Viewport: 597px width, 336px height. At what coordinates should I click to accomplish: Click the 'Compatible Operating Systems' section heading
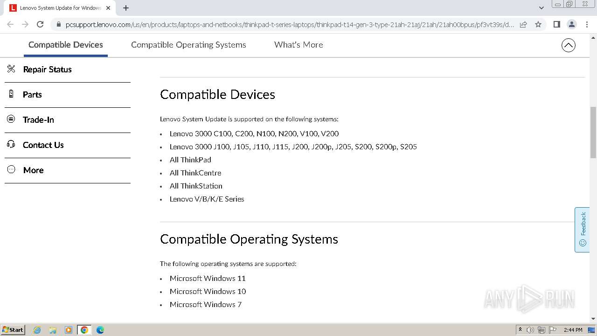[249, 239]
